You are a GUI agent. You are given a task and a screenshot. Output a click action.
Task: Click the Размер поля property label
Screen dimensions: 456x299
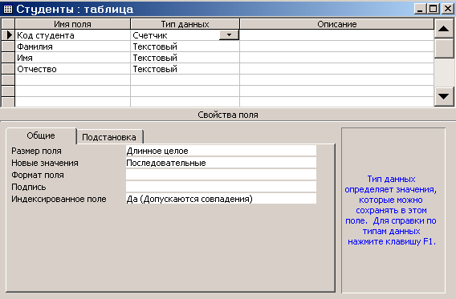coord(36,151)
